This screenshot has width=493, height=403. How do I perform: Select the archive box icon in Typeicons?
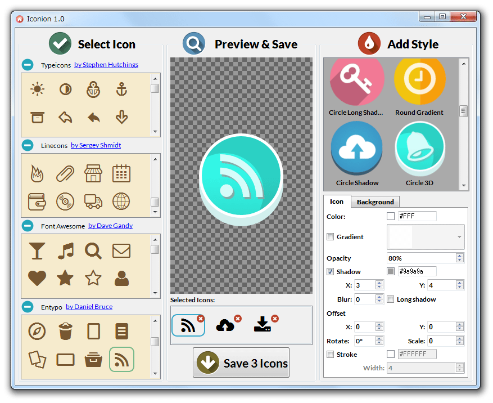(x=38, y=118)
